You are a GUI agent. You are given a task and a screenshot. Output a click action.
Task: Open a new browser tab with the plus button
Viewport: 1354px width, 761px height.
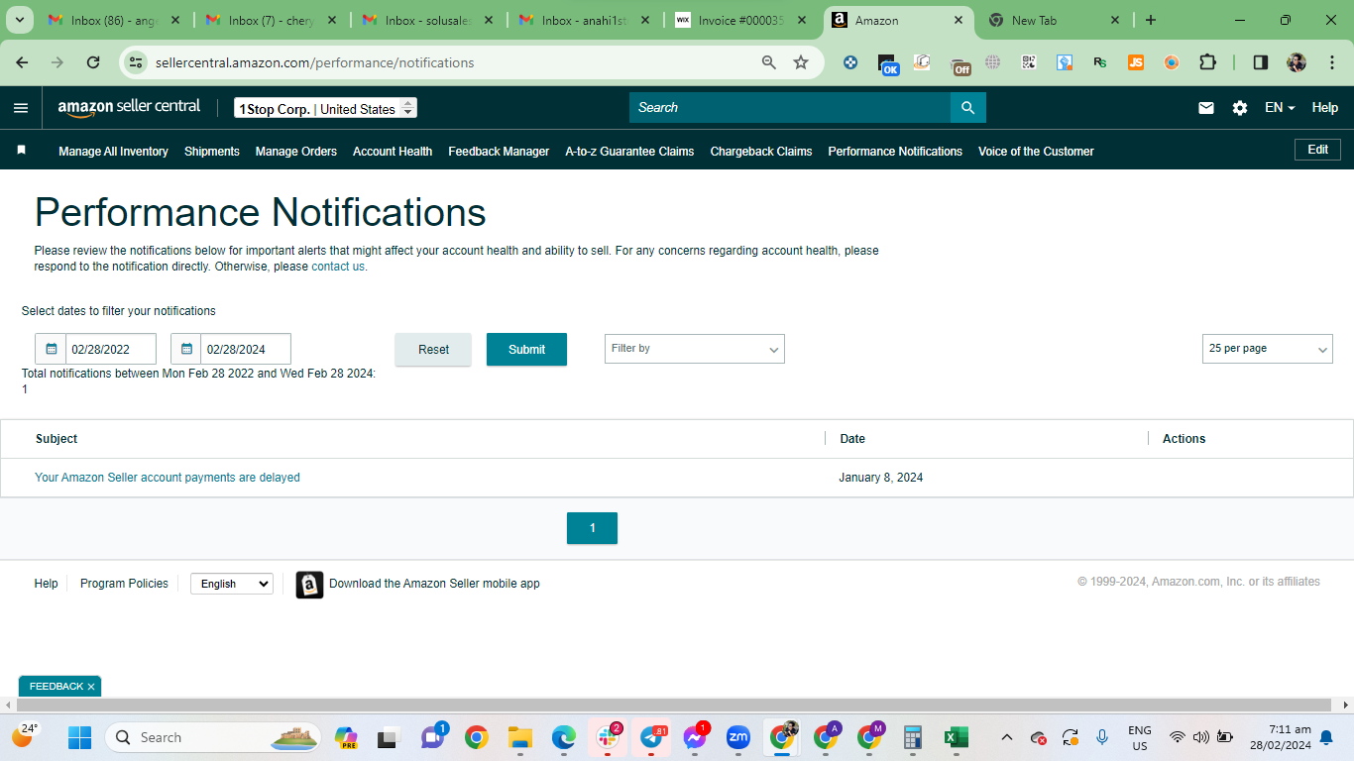(x=1151, y=20)
